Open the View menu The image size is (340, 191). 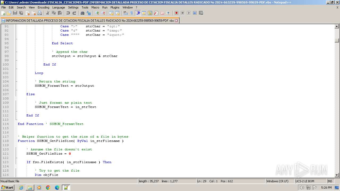click(32, 7)
